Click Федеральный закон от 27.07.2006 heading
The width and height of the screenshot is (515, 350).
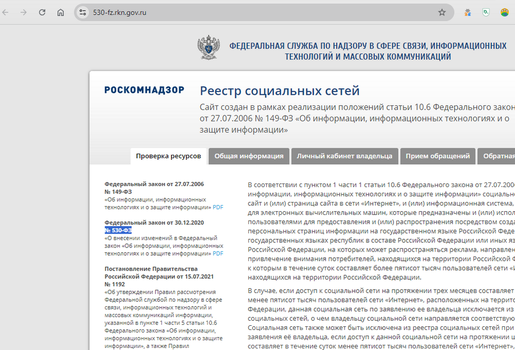click(154, 184)
